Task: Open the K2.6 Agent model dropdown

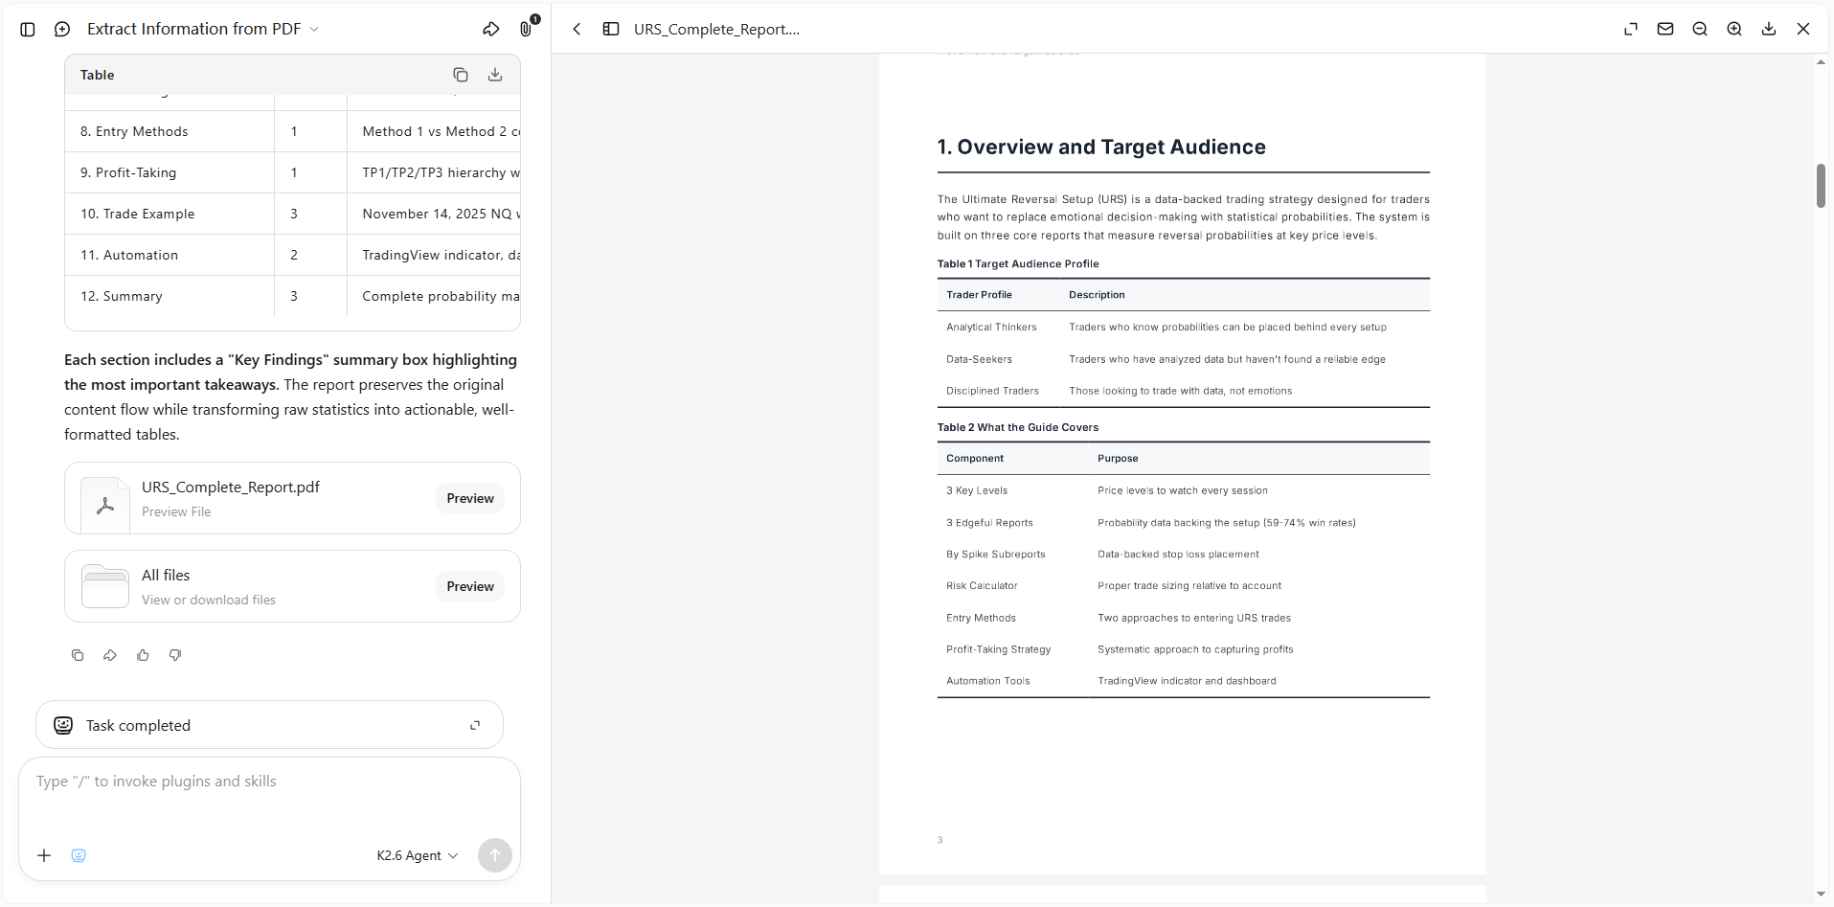Action: 418,855
